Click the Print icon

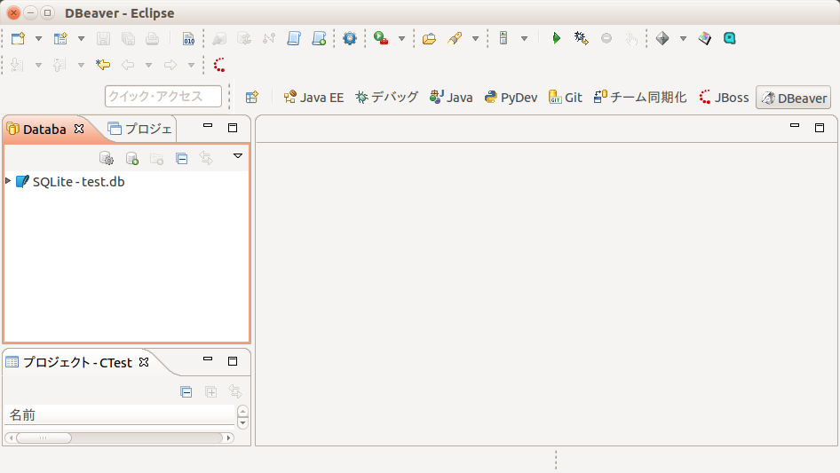153,38
